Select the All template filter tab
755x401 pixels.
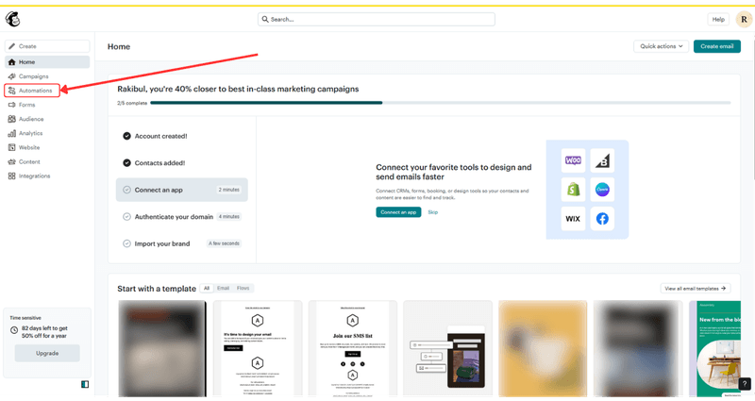point(207,289)
